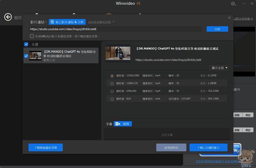256x168 pixels.
Task: Click into the video URL input field
Action: [116, 29]
